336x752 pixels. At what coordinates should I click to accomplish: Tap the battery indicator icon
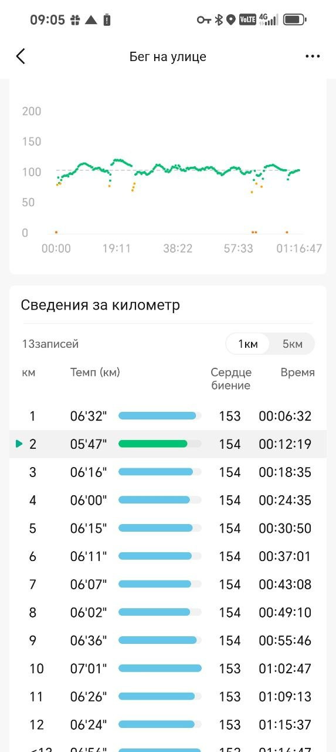(294, 20)
